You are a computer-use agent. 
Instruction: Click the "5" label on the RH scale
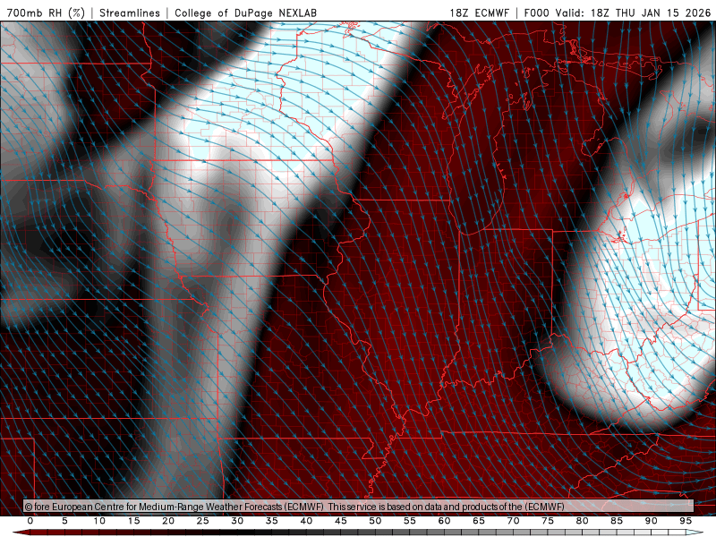[x=64, y=521]
